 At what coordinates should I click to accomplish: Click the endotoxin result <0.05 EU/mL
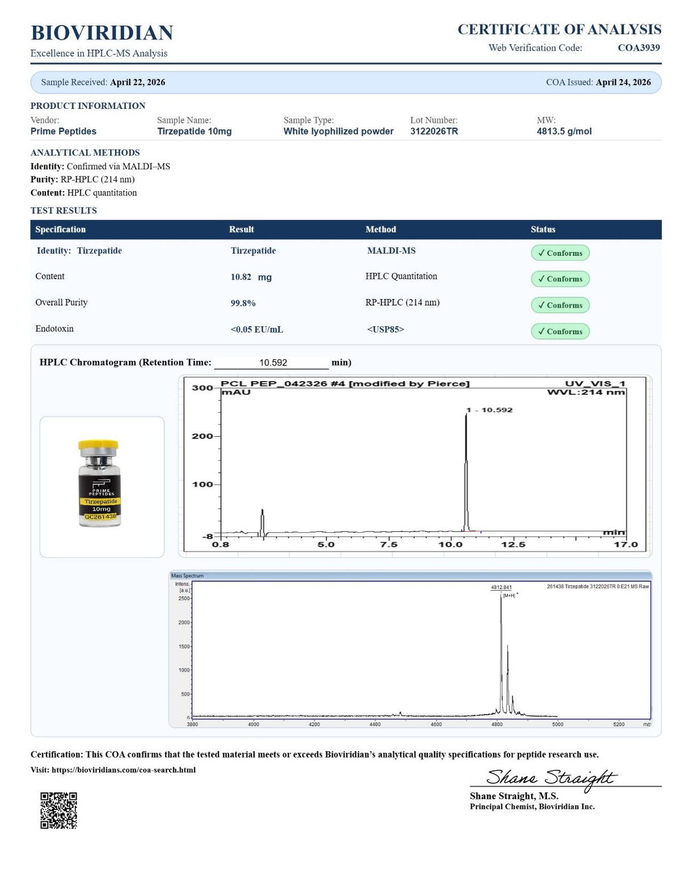(x=257, y=330)
